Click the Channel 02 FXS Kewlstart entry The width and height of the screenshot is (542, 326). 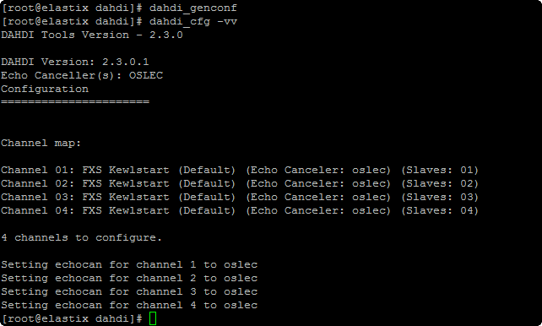240,183
